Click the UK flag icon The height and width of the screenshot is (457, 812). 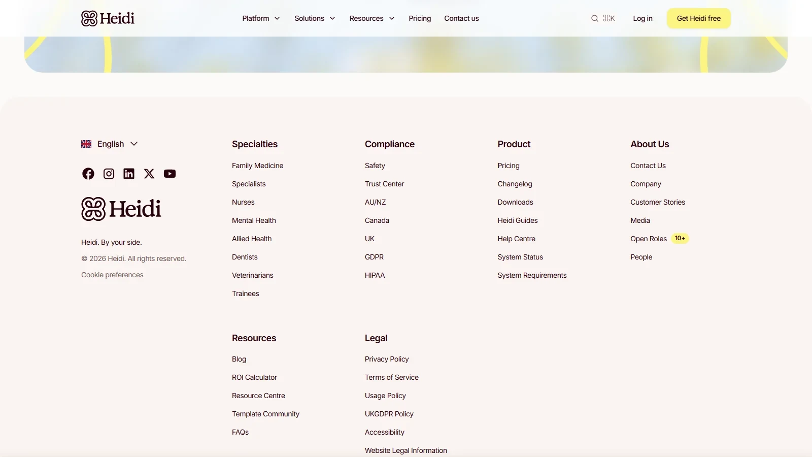[86, 144]
